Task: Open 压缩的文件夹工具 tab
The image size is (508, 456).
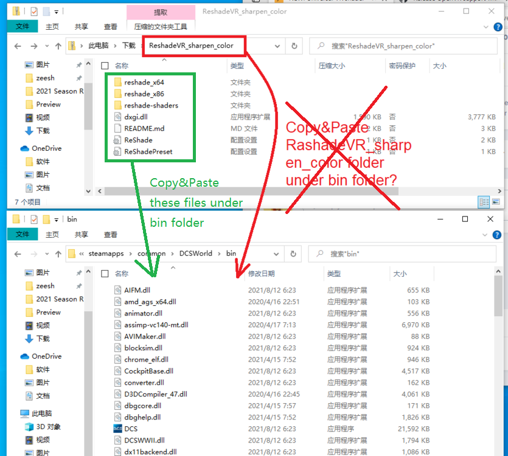Action: point(161,27)
